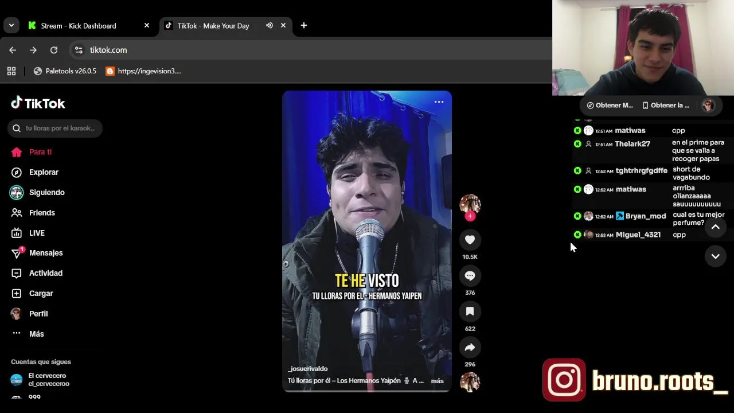Open video comments (376)
The height and width of the screenshot is (413, 734).
click(470, 276)
